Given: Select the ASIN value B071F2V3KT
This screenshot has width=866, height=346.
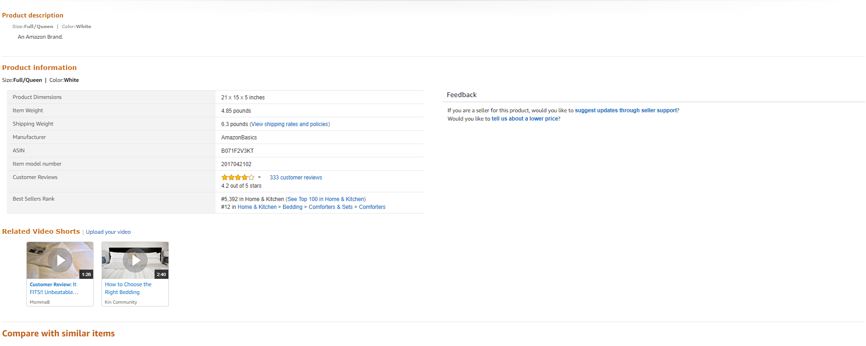Looking at the screenshot, I should point(237,151).
